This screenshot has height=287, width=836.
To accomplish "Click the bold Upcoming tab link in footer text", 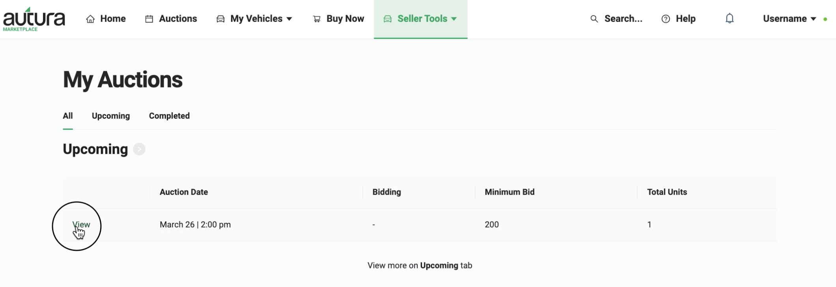I will pyautogui.click(x=439, y=266).
